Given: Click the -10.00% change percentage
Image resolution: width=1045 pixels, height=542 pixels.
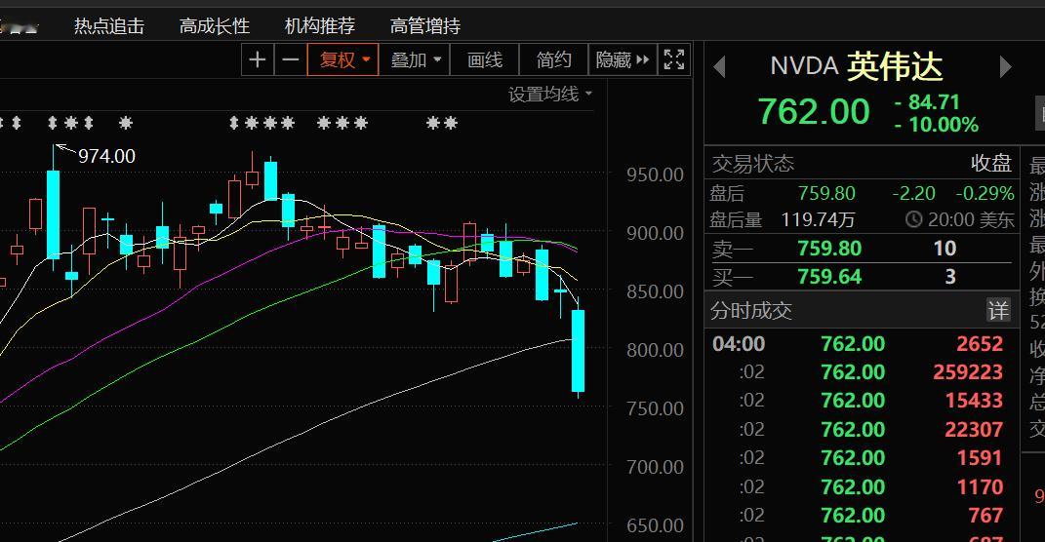Looking at the screenshot, I should tap(937, 125).
